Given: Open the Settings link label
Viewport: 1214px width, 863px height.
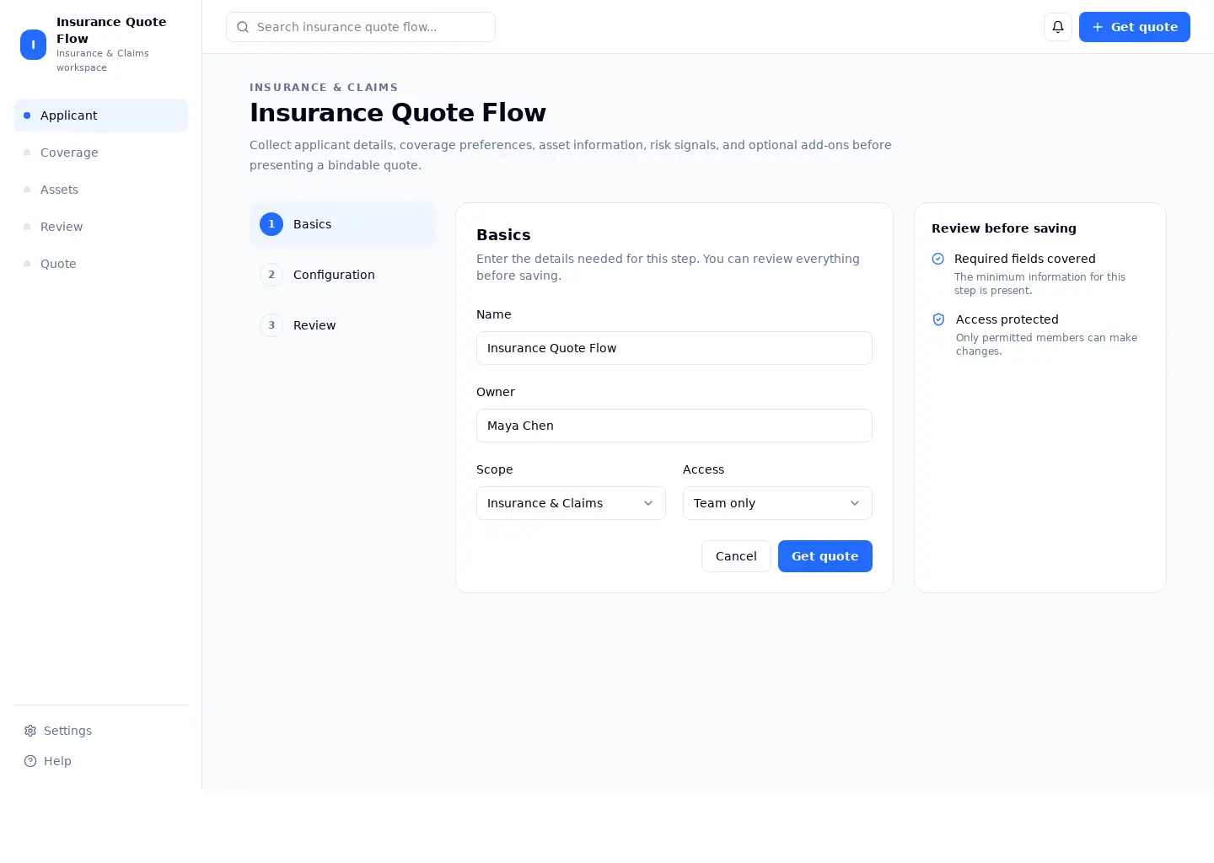Looking at the screenshot, I should click(67, 731).
